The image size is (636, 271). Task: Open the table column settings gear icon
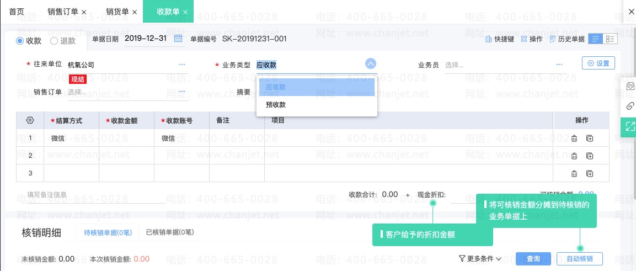tap(30, 120)
